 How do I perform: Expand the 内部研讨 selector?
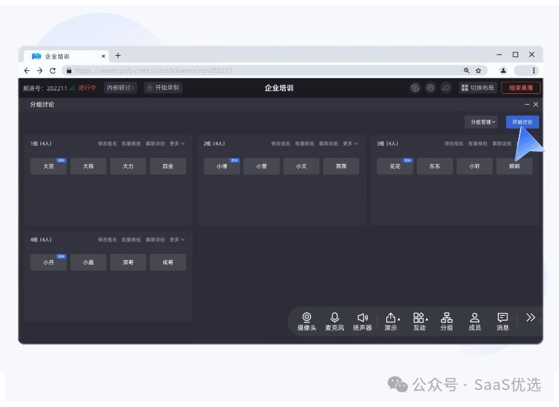tap(120, 88)
